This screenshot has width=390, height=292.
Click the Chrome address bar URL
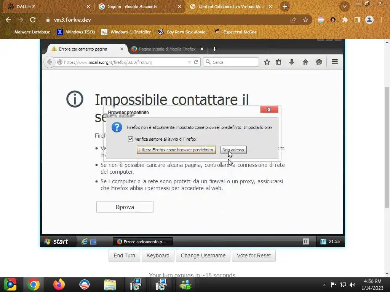72,20
